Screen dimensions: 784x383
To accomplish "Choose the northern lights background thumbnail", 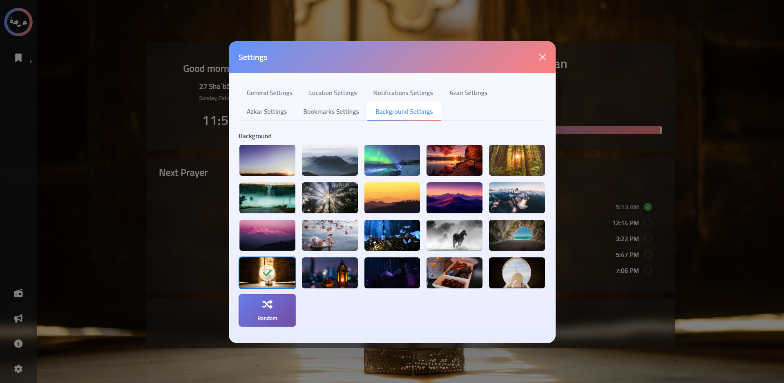I will point(392,160).
